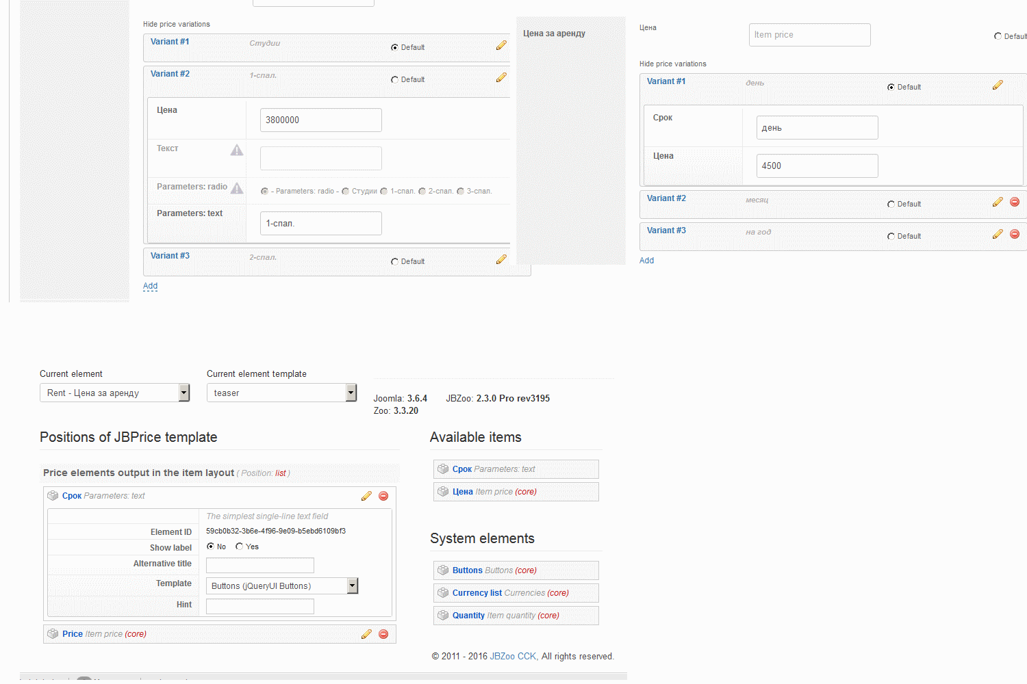Select Yes for Show label
Screen dimensions: 1027x684
pos(239,547)
